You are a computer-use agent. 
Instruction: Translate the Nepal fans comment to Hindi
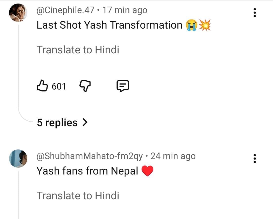point(78,196)
